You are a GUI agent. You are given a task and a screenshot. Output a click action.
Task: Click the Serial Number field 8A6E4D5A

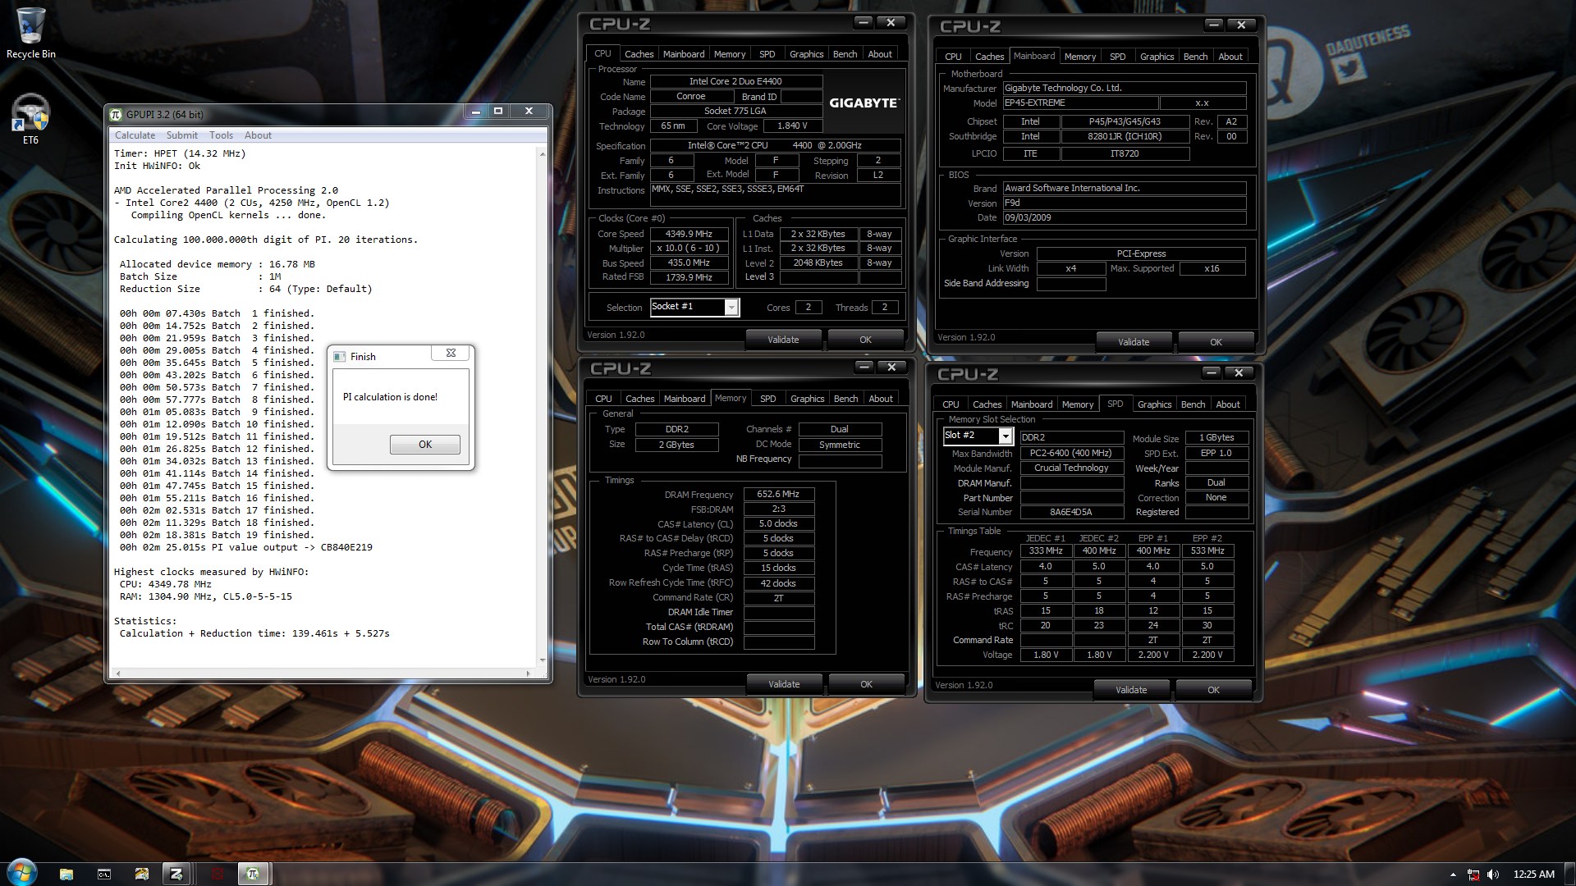click(x=1071, y=512)
